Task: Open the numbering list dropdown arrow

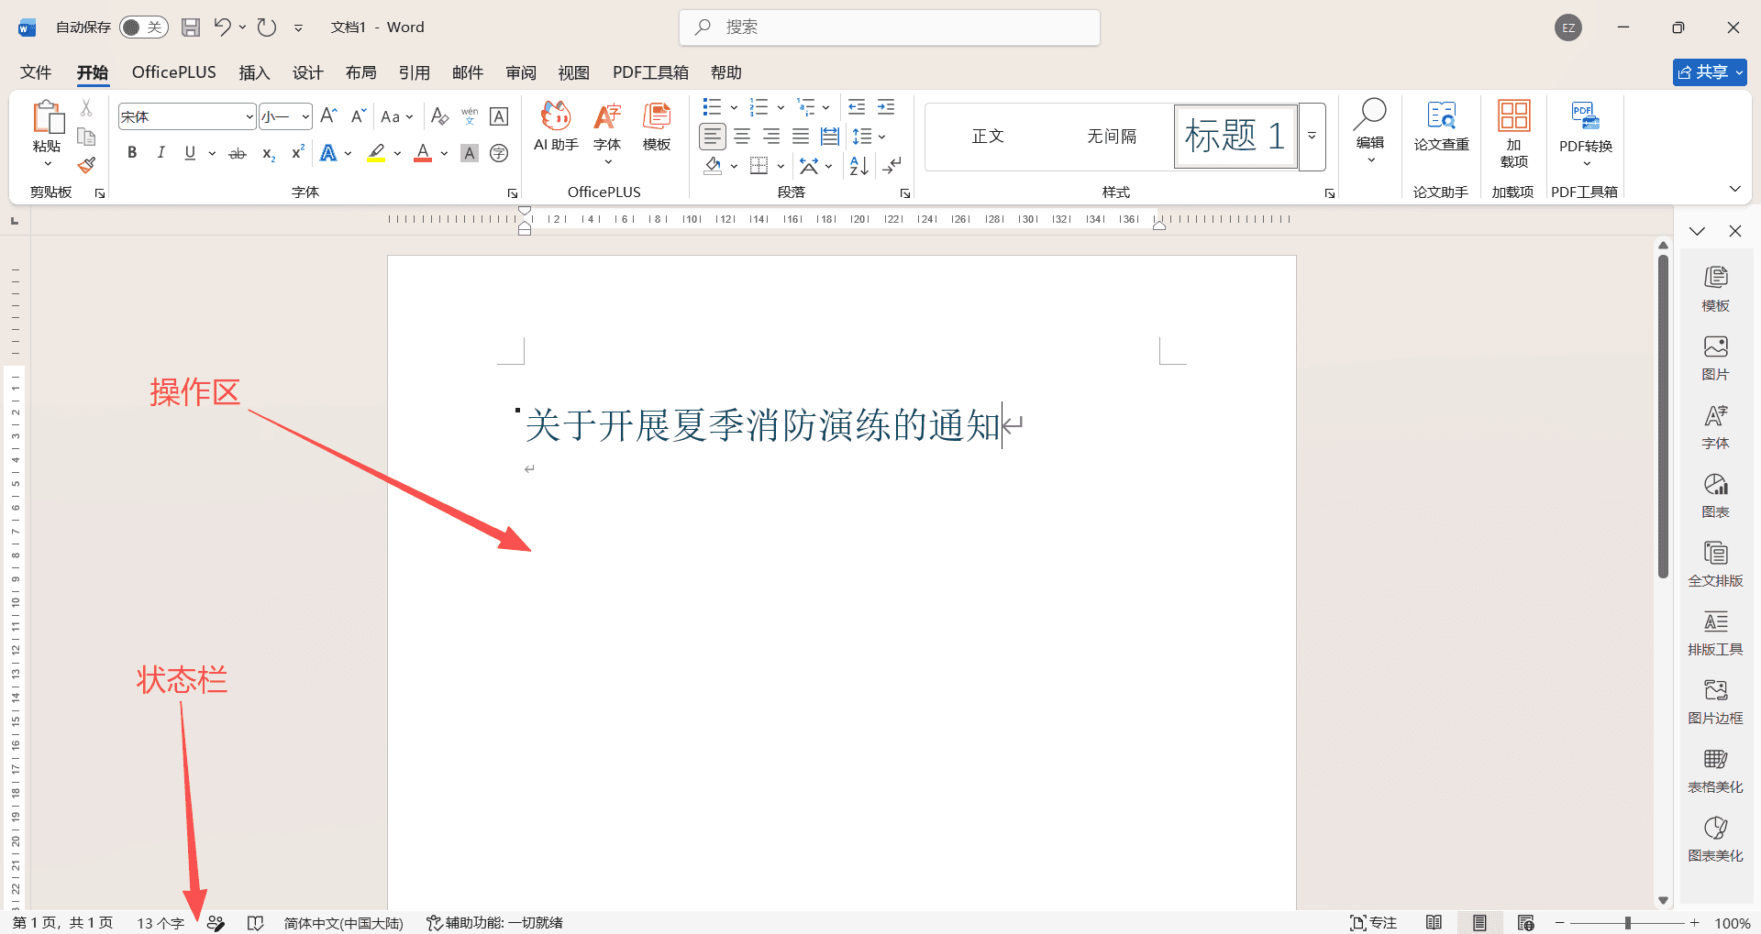Action: (781, 107)
